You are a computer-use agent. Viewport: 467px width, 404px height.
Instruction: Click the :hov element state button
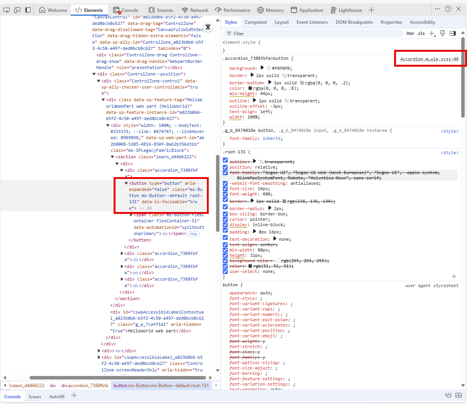pyautogui.click(x=410, y=33)
